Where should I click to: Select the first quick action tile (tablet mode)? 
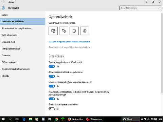[53, 31]
